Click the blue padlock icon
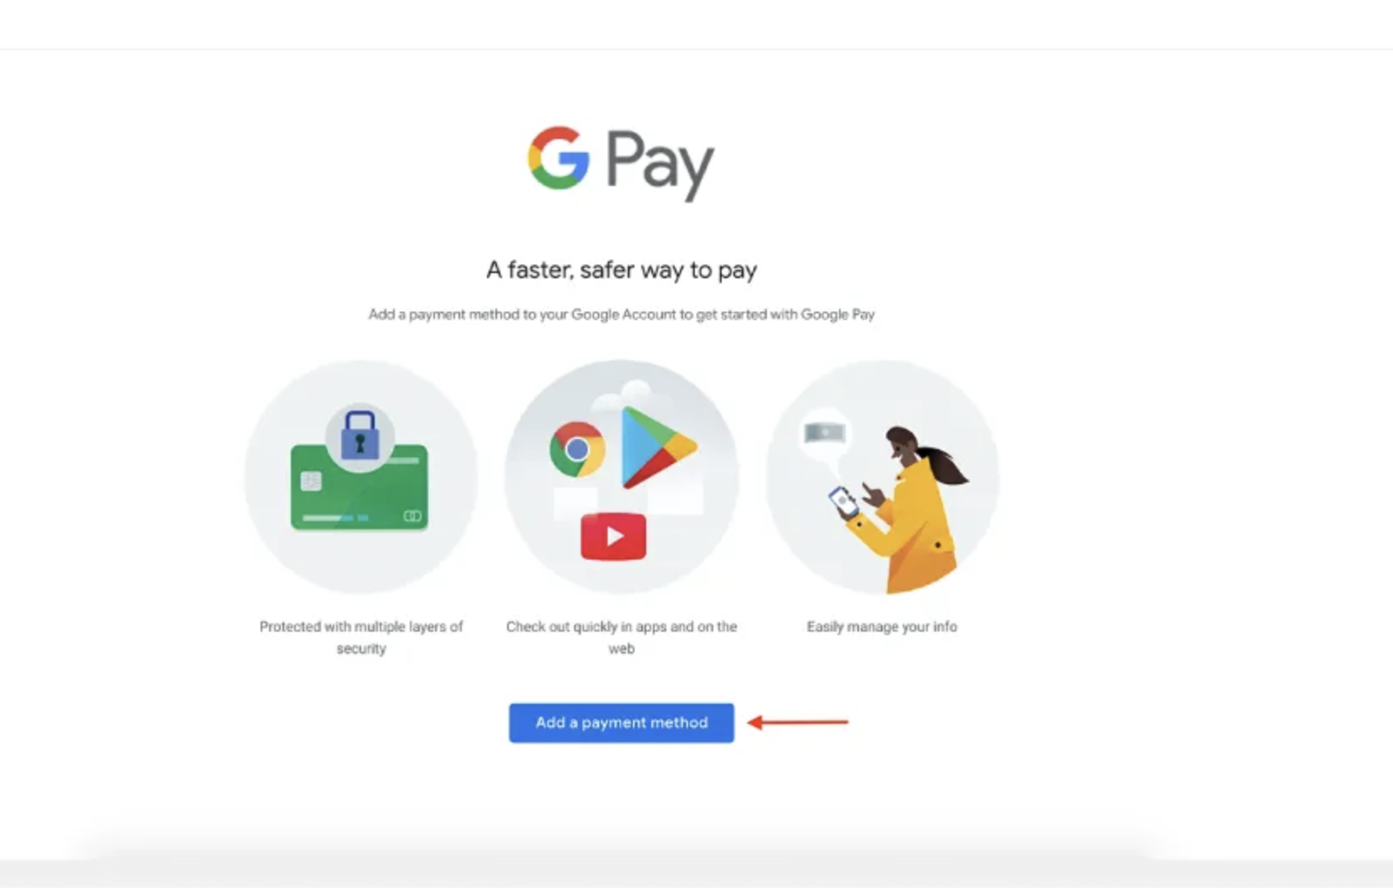This screenshot has width=1393, height=888. pyautogui.click(x=360, y=434)
